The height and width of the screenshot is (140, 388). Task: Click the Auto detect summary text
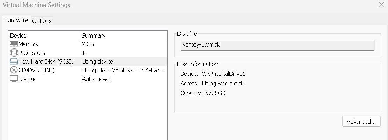[x=96, y=79]
